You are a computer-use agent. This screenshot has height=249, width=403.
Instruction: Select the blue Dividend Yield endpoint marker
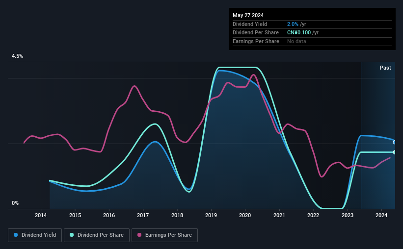395,142
